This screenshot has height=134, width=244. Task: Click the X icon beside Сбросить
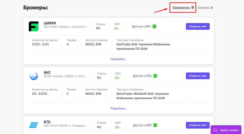(212, 8)
